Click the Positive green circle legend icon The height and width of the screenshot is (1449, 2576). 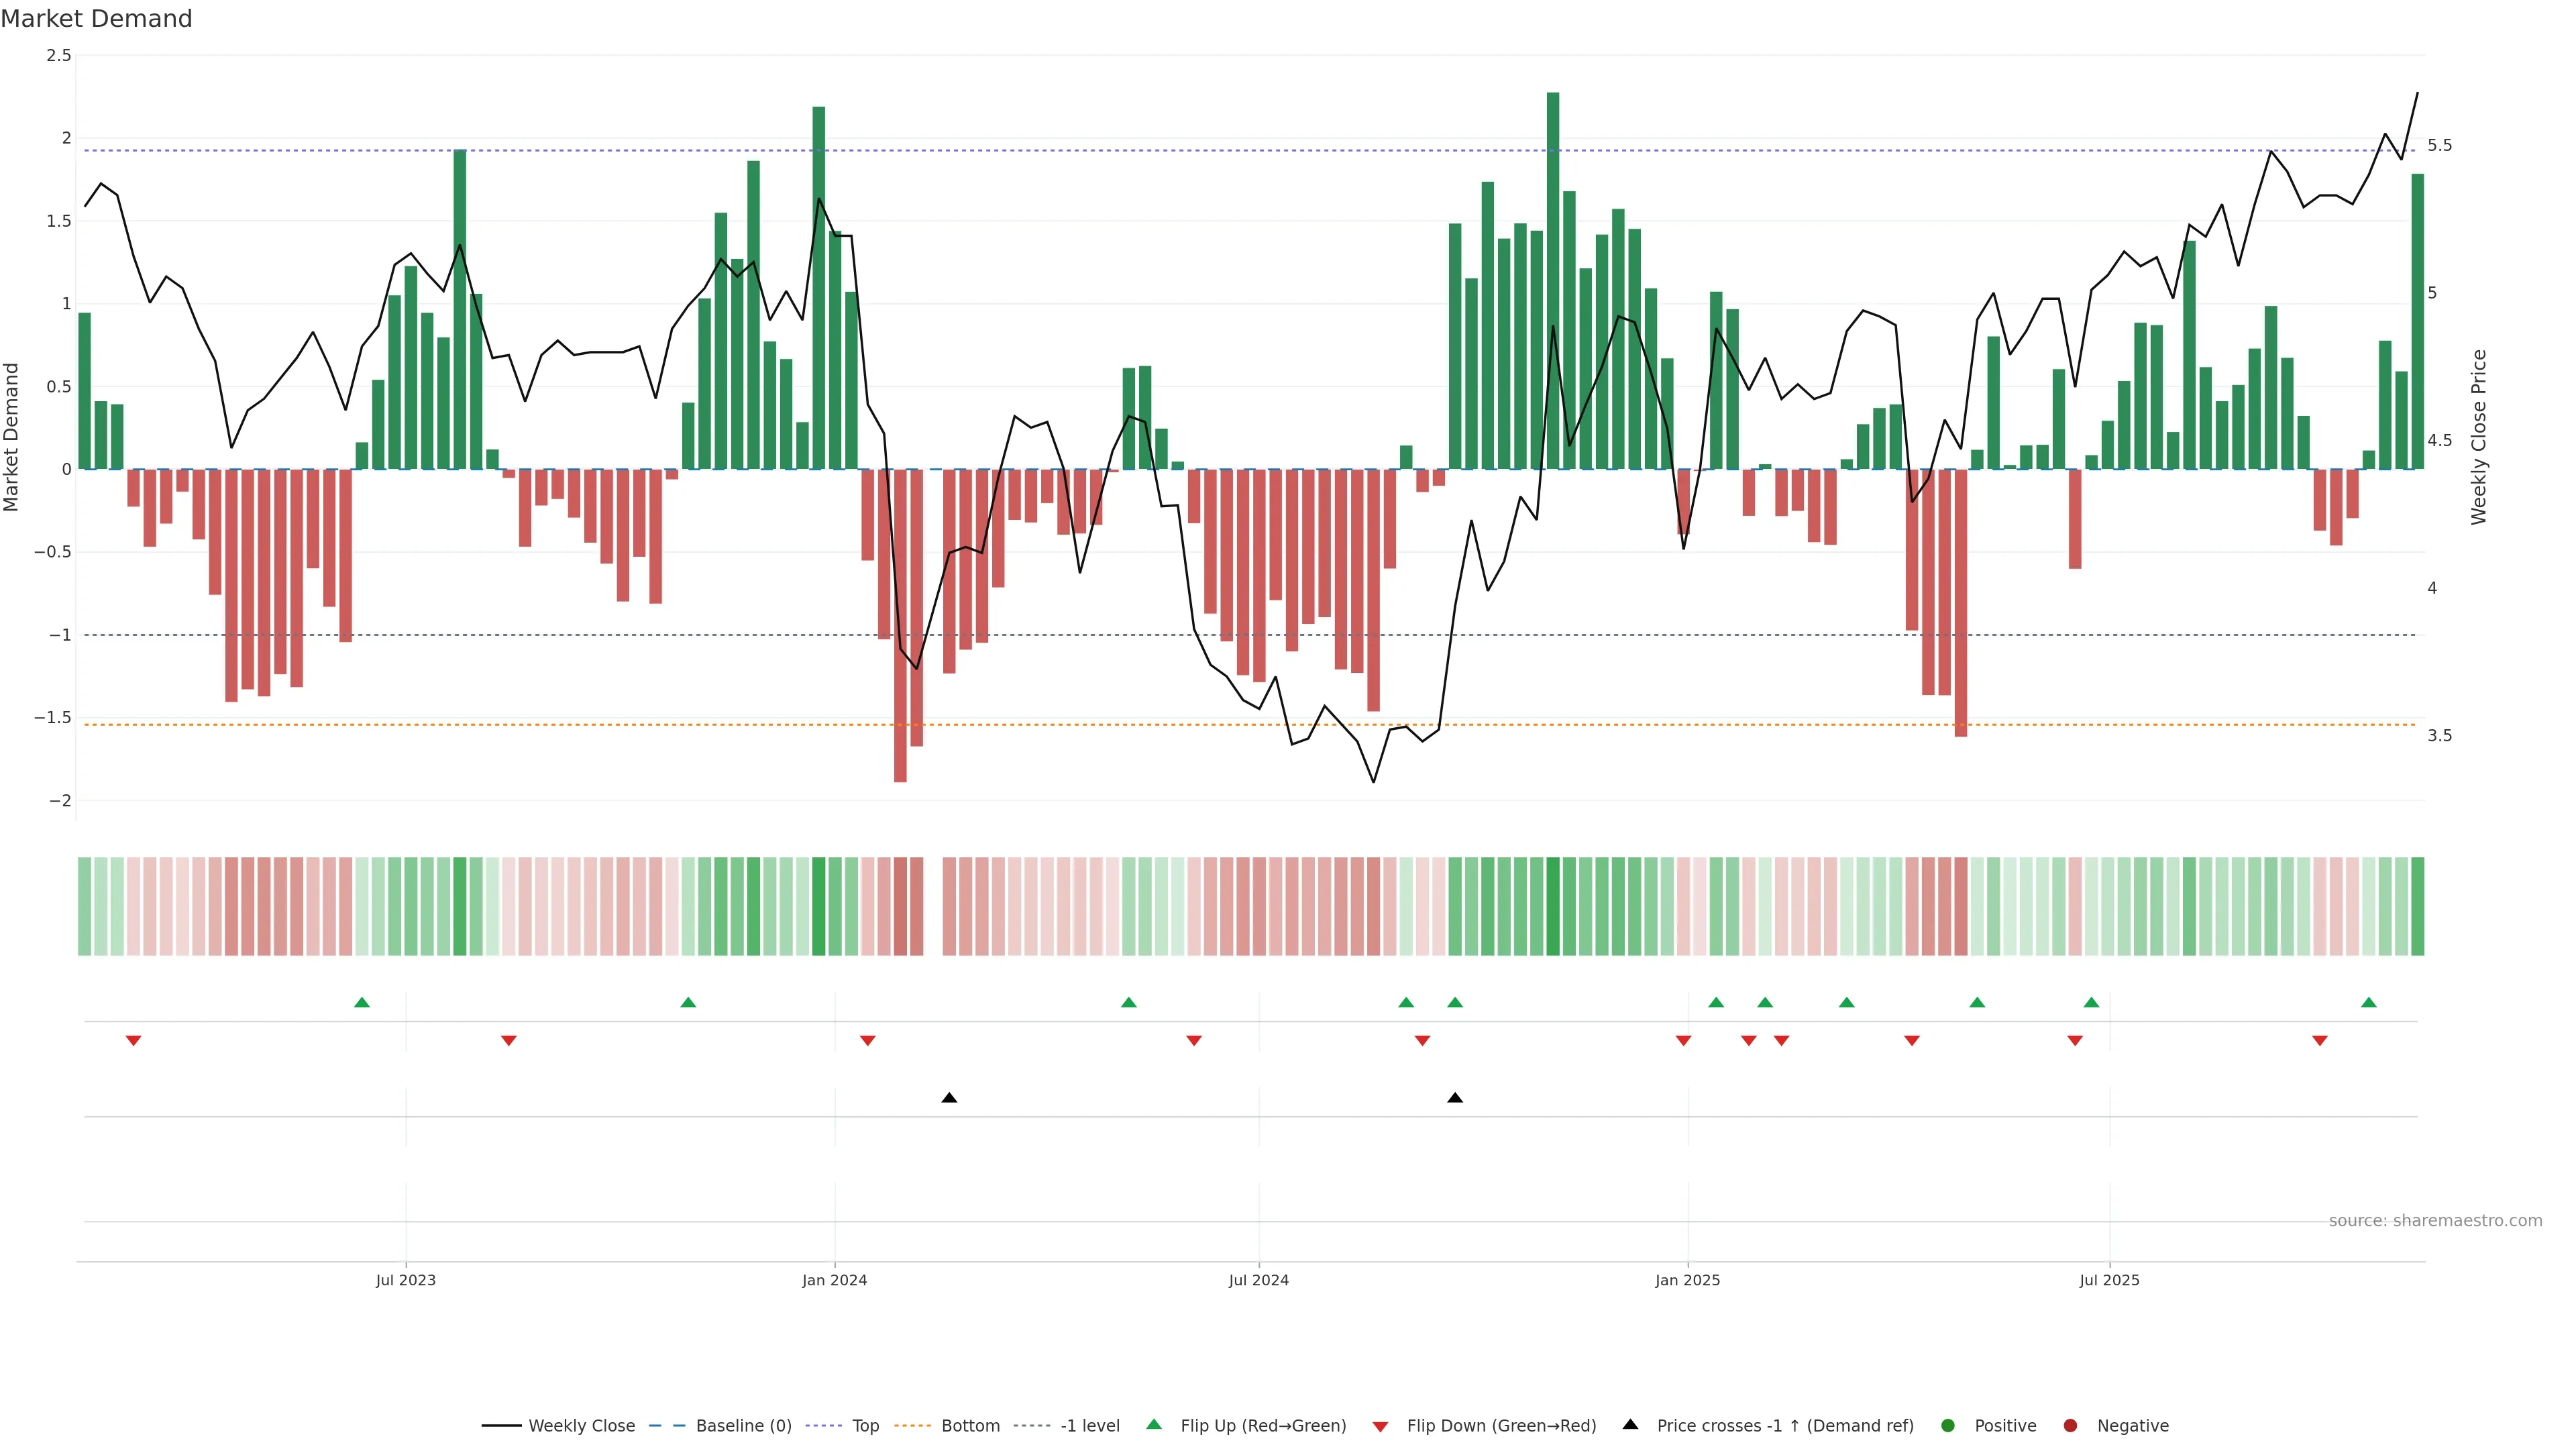tap(1947, 1425)
